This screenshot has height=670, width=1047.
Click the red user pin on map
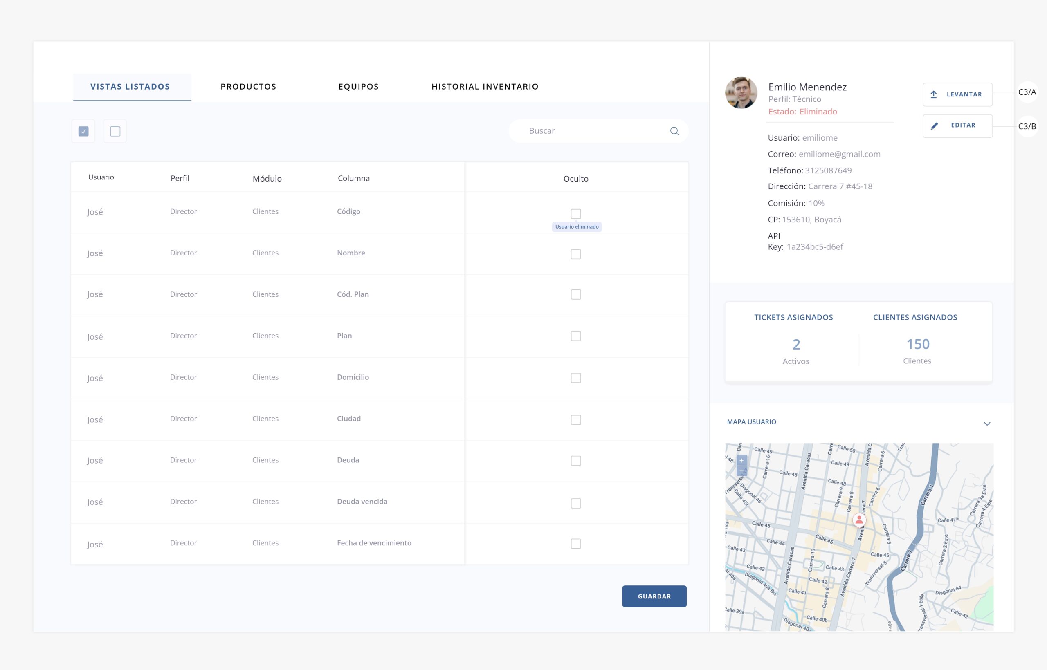coord(858,520)
